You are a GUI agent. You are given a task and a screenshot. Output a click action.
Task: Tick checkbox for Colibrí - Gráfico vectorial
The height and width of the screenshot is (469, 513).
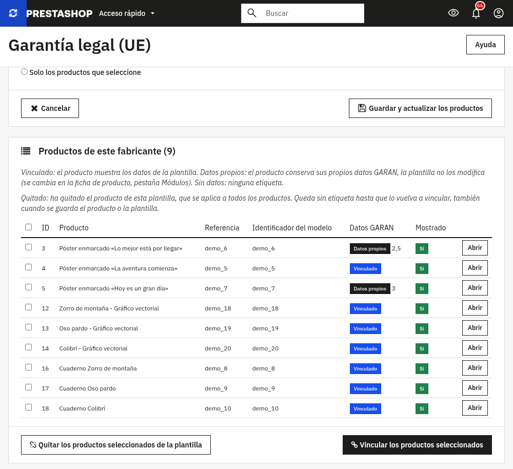(28, 347)
